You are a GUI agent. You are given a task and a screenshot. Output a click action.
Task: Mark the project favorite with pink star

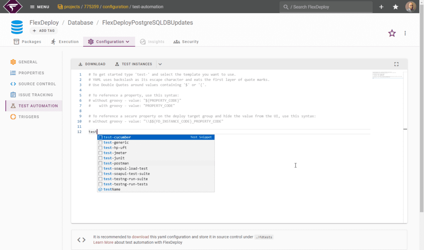(x=392, y=33)
